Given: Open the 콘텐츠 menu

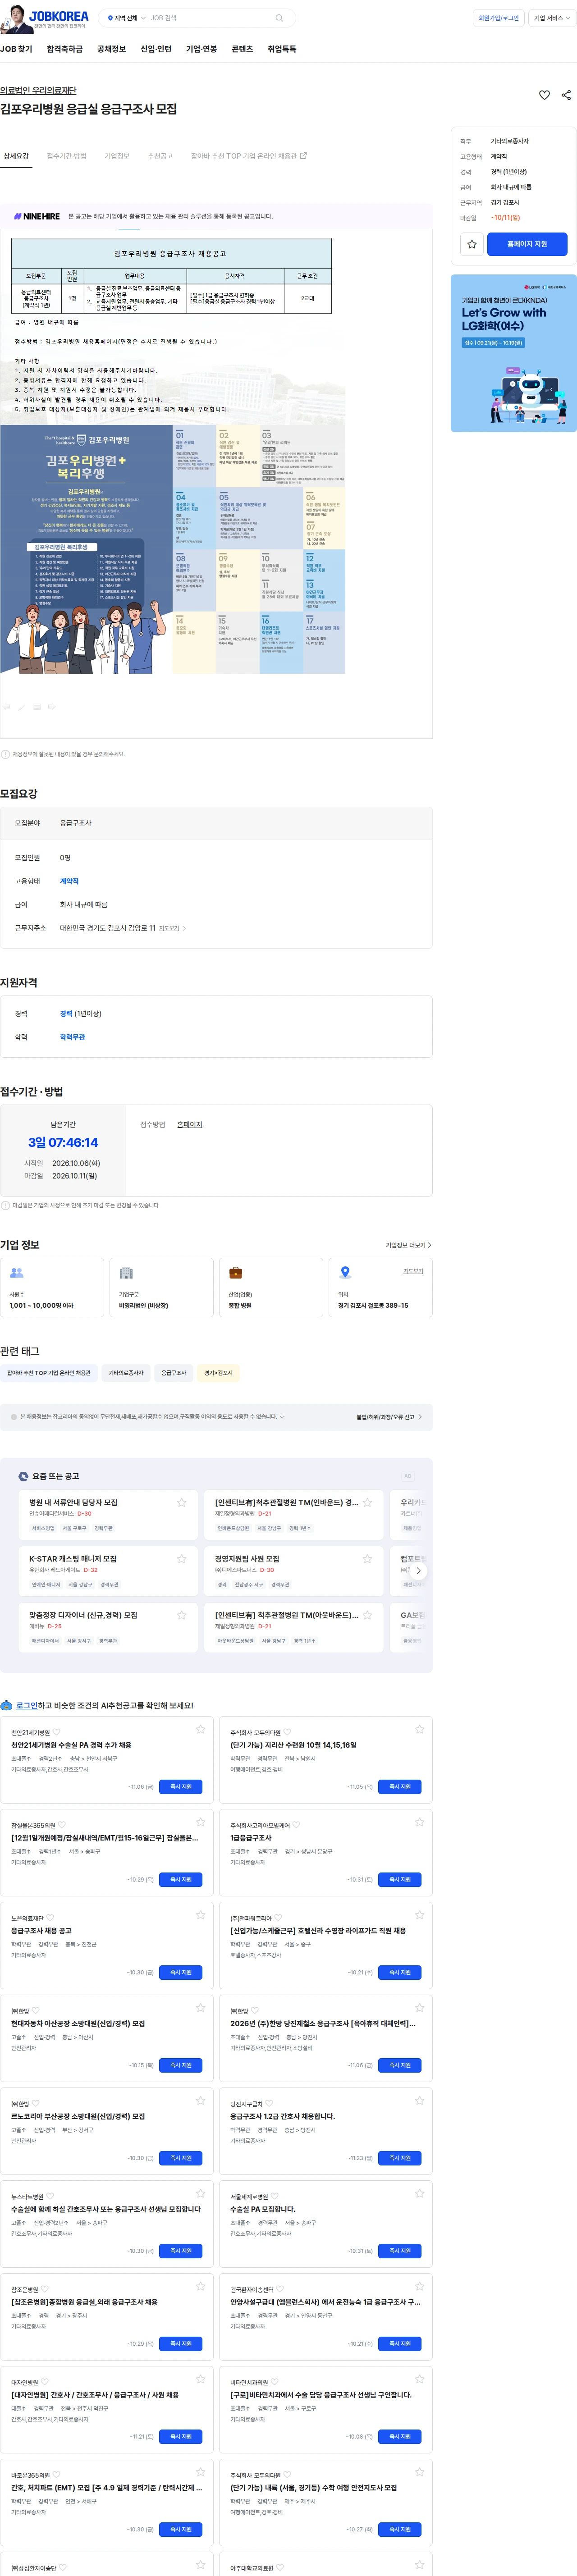Looking at the screenshot, I should (x=242, y=49).
